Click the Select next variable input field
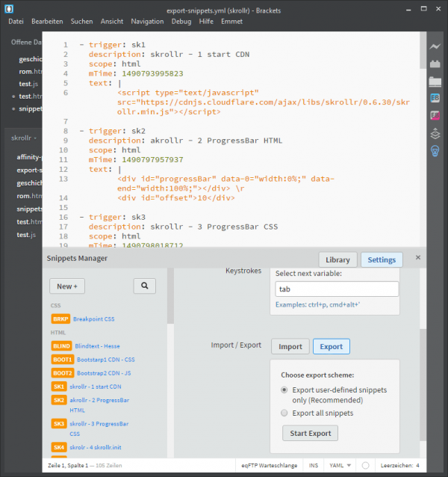The image size is (448, 477). pos(337,289)
